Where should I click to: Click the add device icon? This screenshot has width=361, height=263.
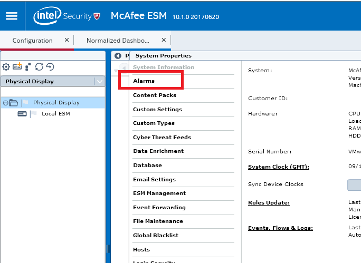click(17, 66)
